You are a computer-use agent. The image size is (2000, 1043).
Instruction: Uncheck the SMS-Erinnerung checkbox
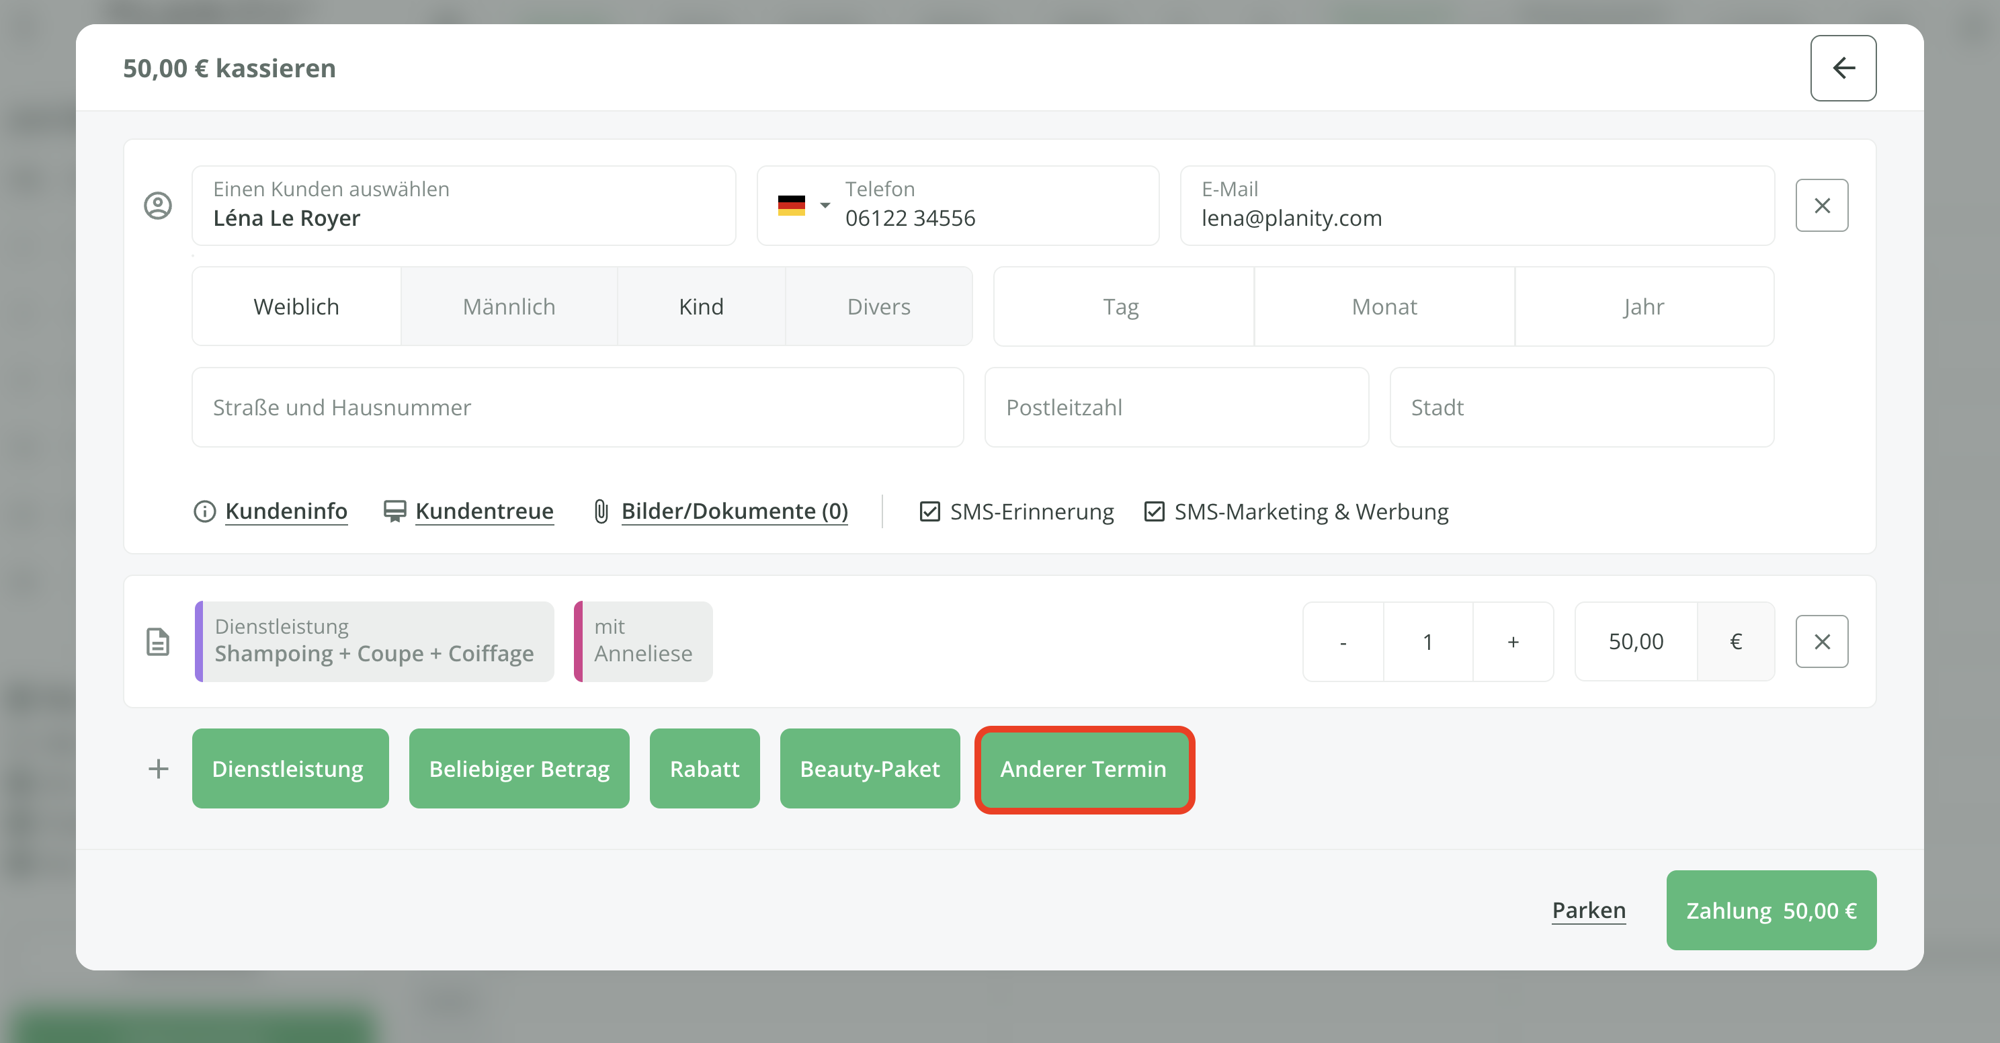click(x=929, y=512)
